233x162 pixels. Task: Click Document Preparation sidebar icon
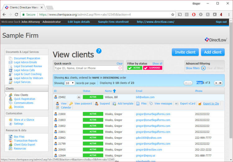click(x=10, y=58)
